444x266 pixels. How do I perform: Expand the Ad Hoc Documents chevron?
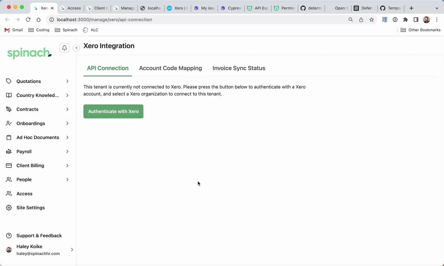67,137
